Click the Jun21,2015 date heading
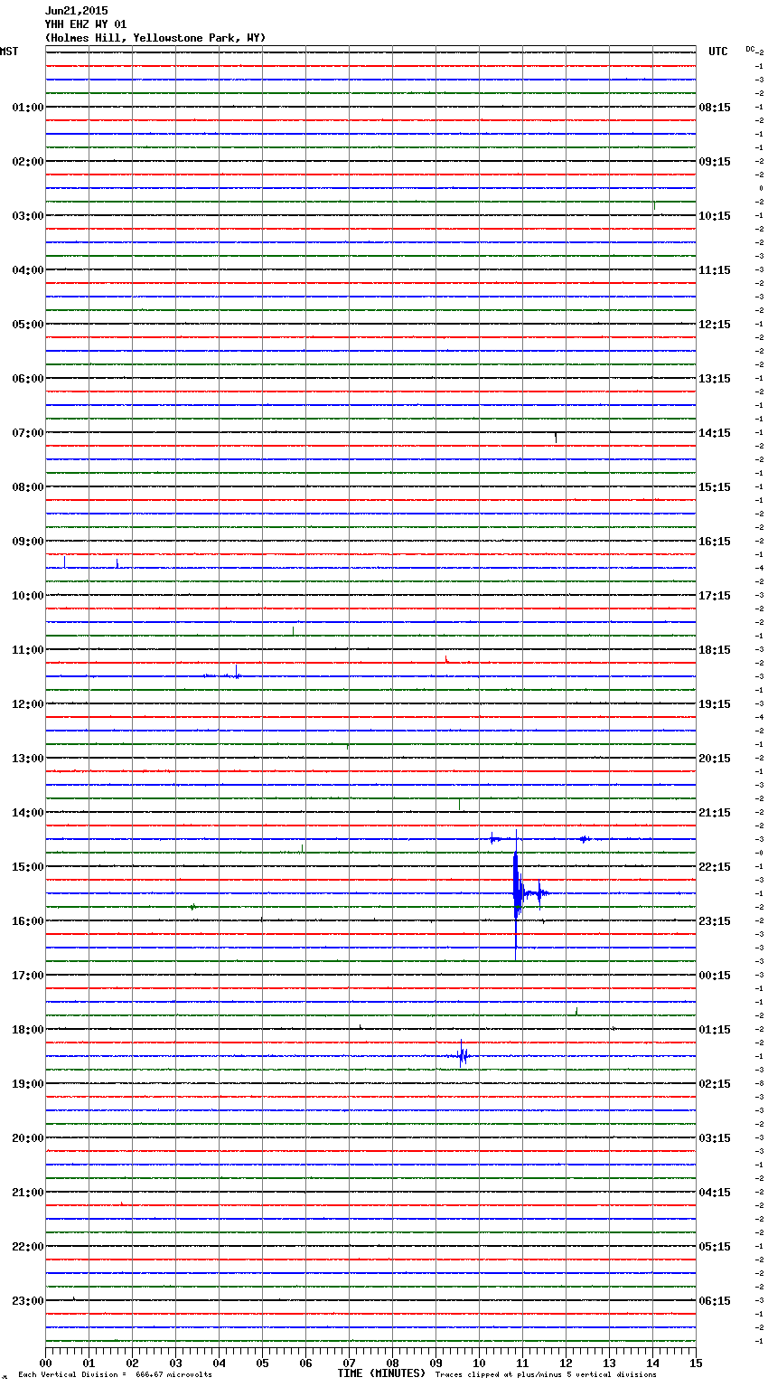Viewport: 768px width, 1387px height. (76, 11)
